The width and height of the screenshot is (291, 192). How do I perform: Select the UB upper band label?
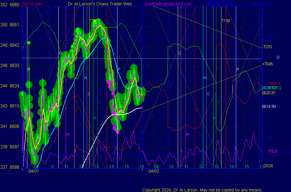[x=270, y=37]
